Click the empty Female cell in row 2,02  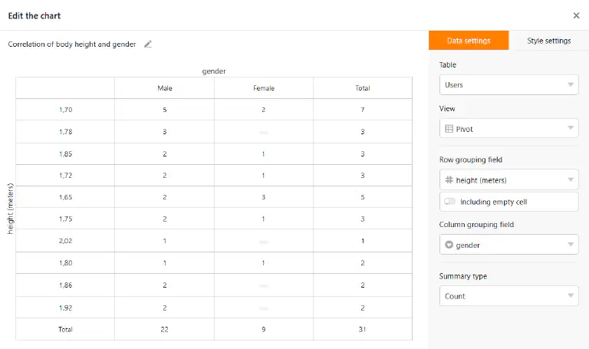[x=264, y=242]
